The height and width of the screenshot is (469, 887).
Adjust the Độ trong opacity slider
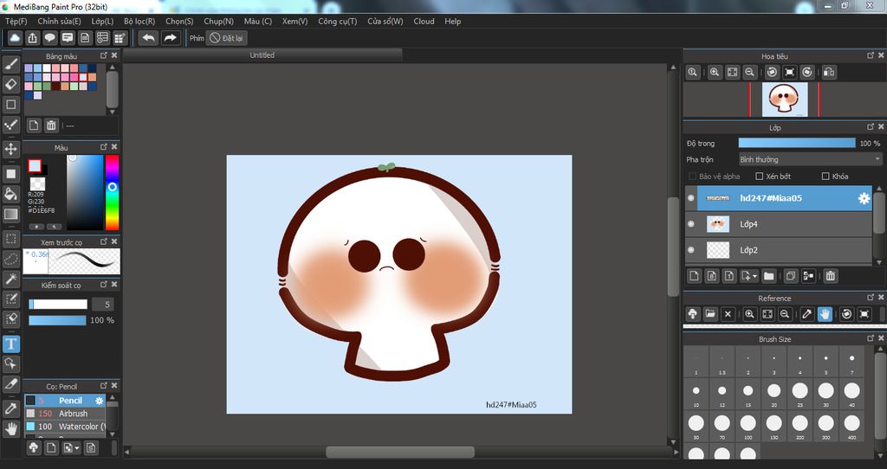tap(797, 144)
